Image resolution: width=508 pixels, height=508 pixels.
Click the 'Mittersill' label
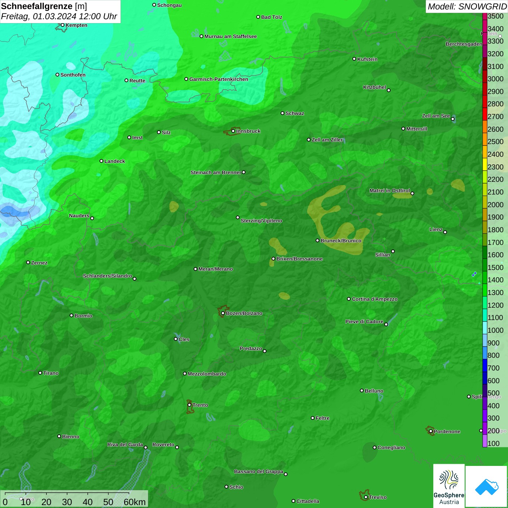pyautogui.click(x=417, y=129)
